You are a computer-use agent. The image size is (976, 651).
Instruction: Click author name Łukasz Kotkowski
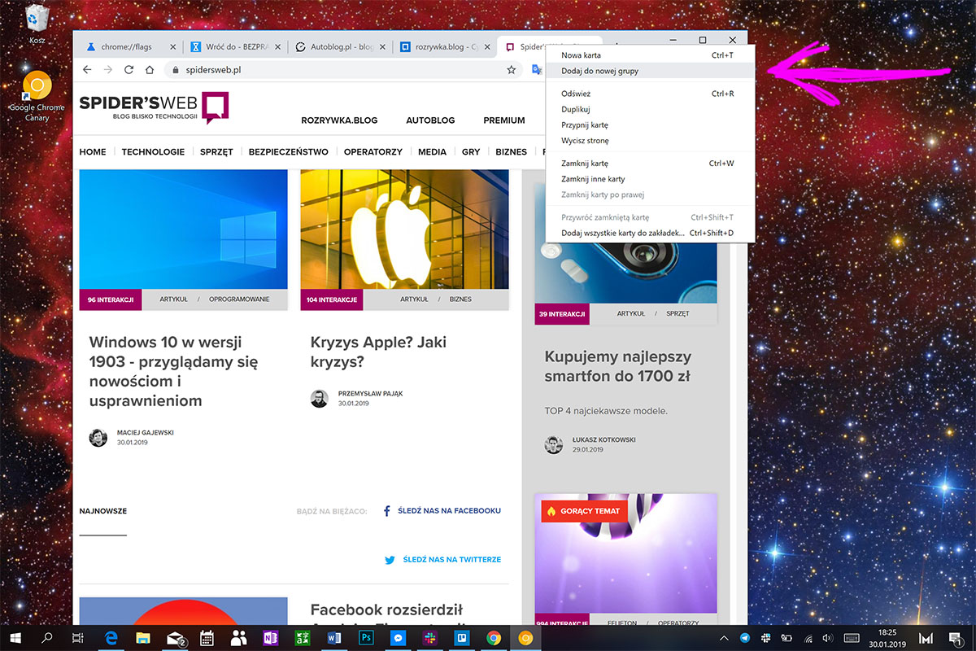point(603,440)
